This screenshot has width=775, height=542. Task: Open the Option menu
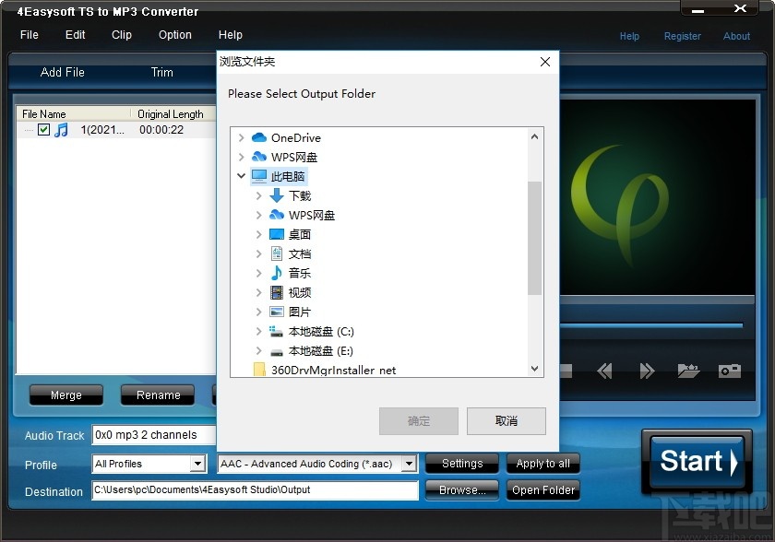(x=174, y=35)
